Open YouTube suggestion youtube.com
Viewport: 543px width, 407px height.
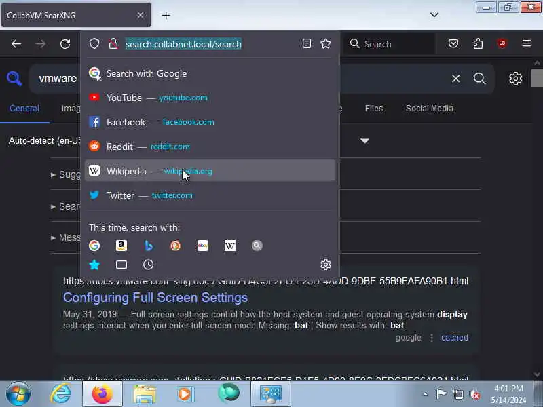[x=210, y=98]
